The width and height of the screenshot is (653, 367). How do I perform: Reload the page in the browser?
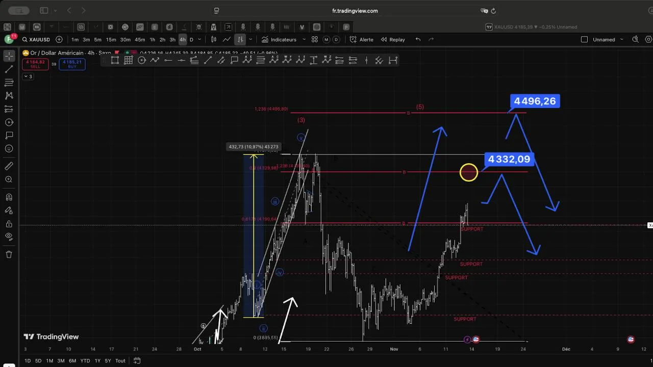[493, 11]
